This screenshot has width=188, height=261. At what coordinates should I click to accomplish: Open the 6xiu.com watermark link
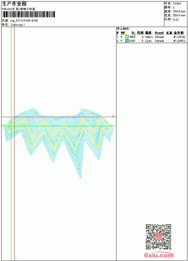pos(159,255)
